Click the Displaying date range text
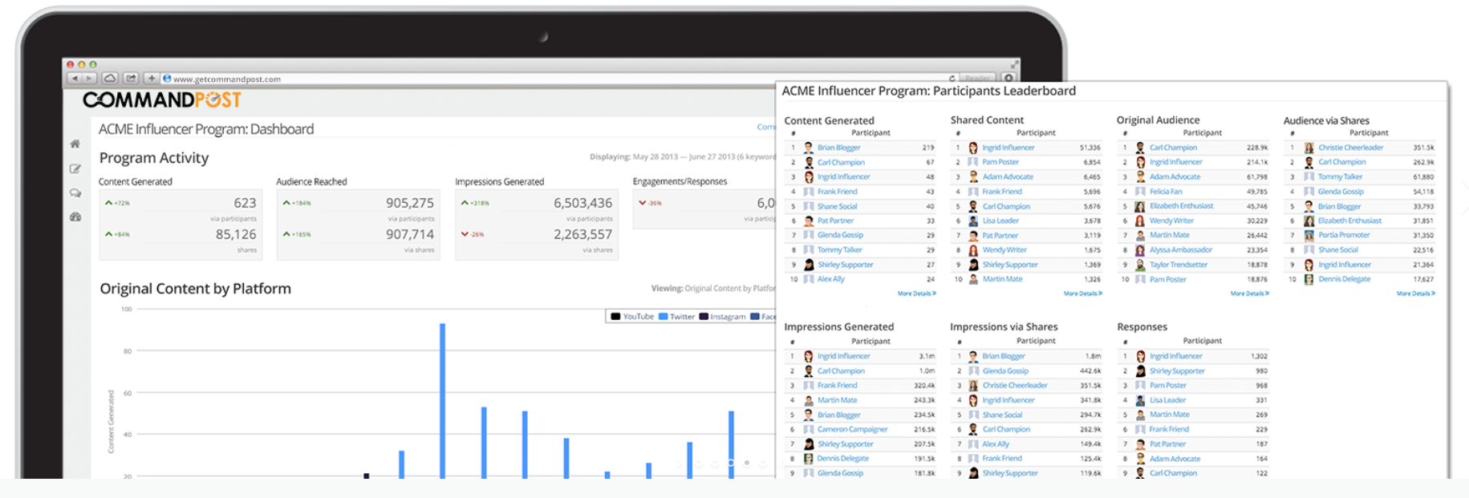The height and width of the screenshot is (498, 1469). click(682, 157)
